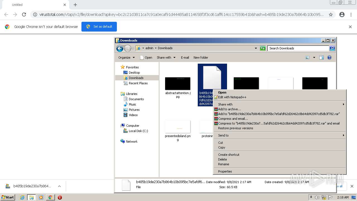The width and height of the screenshot is (357, 201).
Task: Click the Explorer back arrow button
Action: (x=120, y=48)
